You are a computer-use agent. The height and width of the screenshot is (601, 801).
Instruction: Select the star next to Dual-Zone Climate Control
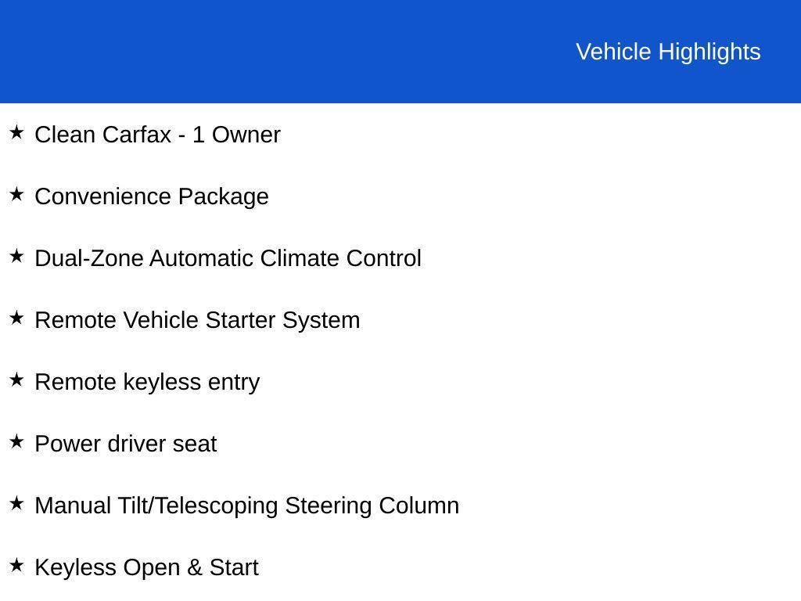16,257
